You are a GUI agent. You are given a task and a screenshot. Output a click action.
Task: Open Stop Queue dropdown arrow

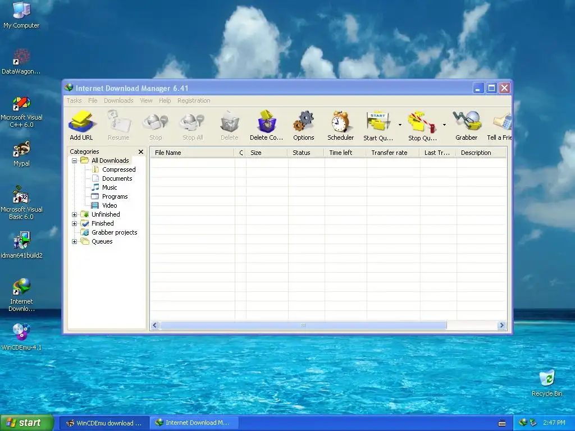pyautogui.click(x=445, y=125)
